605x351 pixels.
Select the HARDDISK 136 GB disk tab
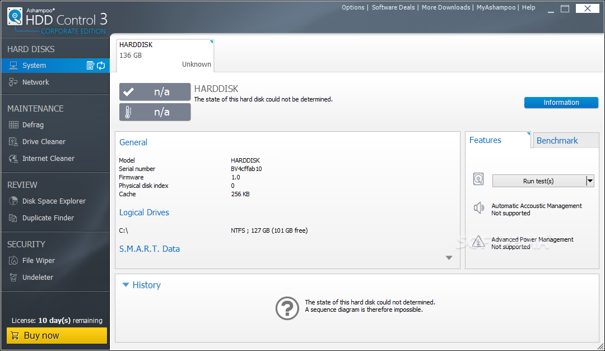[x=165, y=55]
